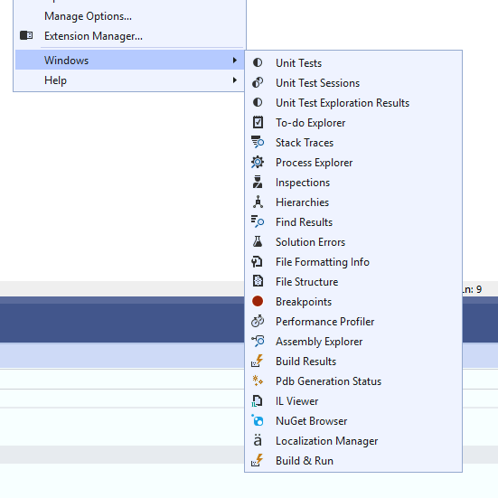
Task: Show the Find Results window
Action: coord(353,221)
